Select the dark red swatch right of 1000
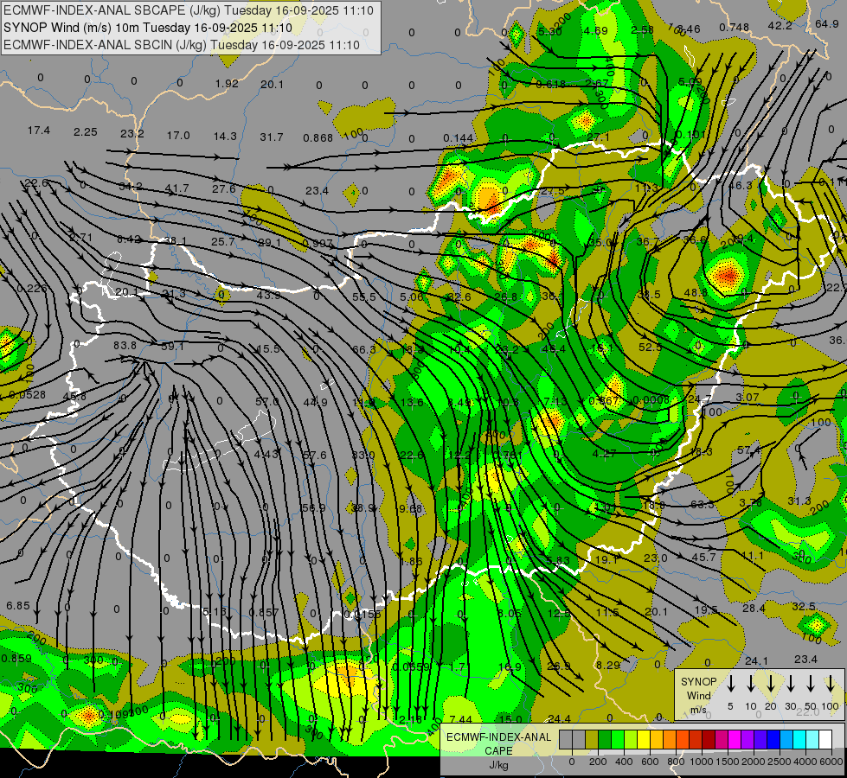The height and width of the screenshot is (778, 847). point(709,739)
